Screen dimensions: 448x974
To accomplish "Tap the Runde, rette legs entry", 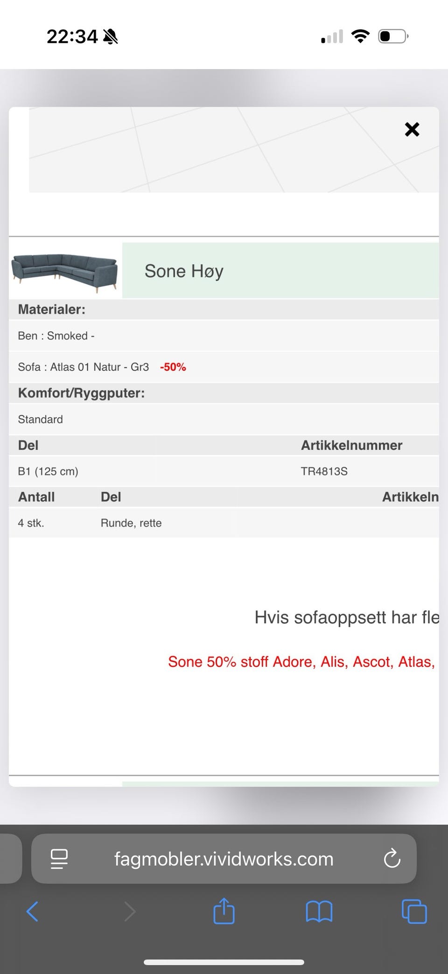I will pyautogui.click(x=131, y=523).
